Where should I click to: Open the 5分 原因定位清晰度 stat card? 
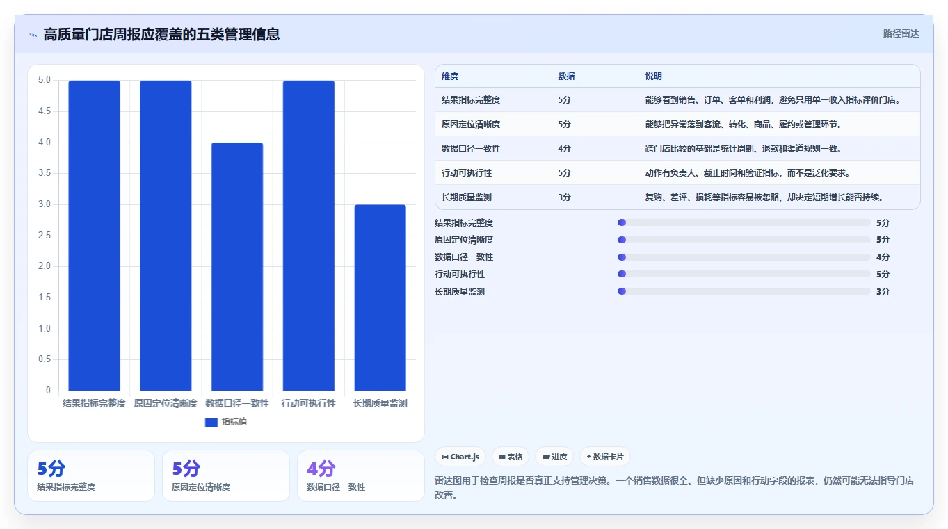pos(226,475)
